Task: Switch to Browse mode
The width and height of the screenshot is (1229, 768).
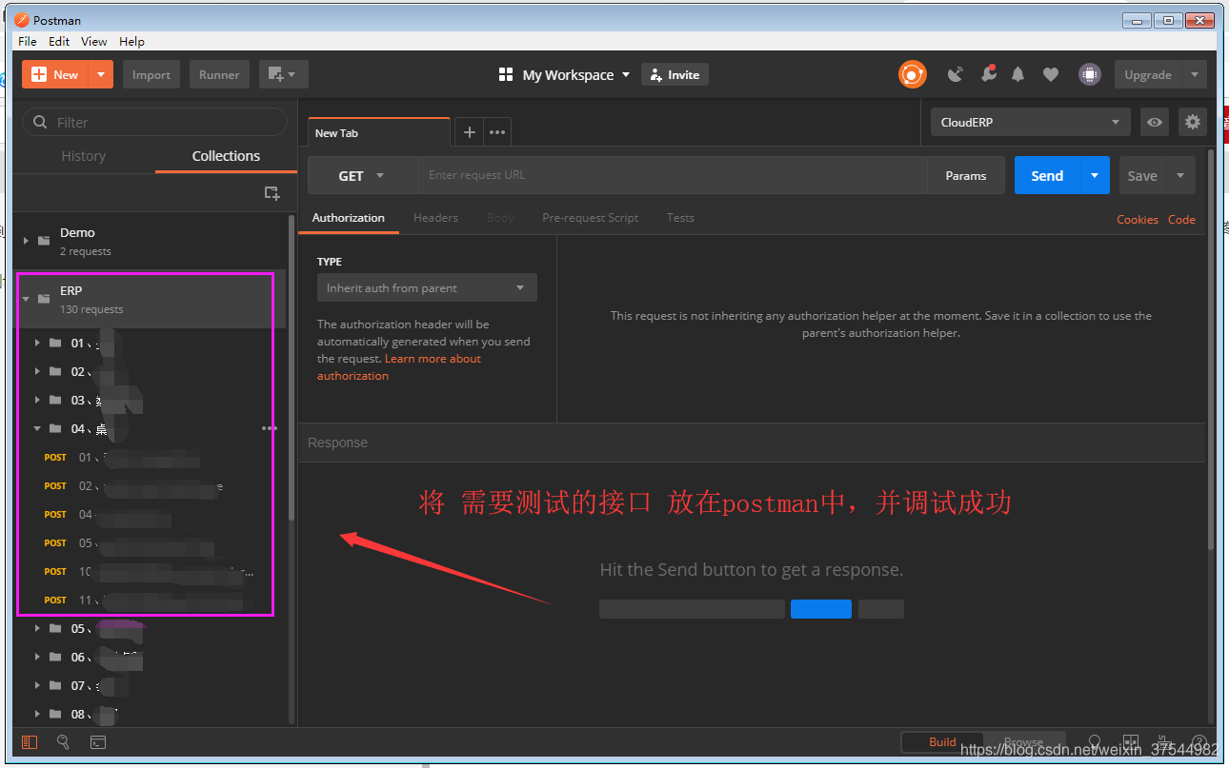Action: pyautogui.click(x=1023, y=742)
